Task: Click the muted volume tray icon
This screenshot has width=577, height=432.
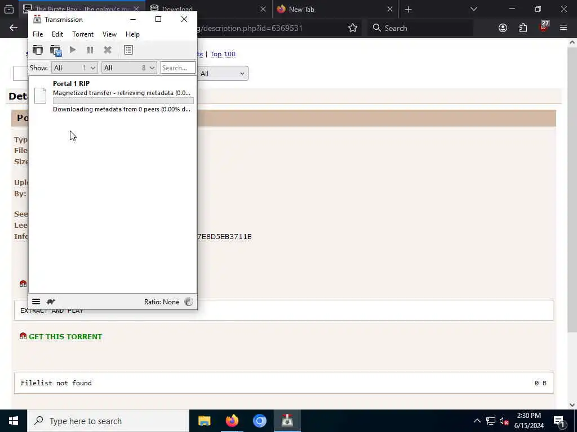Action: click(x=504, y=421)
